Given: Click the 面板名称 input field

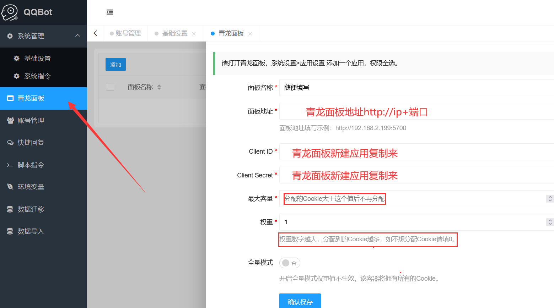Looking at the screenshot, I should [x=416, y=88].
